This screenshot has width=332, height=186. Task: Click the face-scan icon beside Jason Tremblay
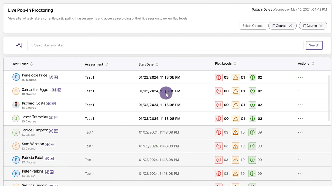pyautogui.click(x=51, y=118)
